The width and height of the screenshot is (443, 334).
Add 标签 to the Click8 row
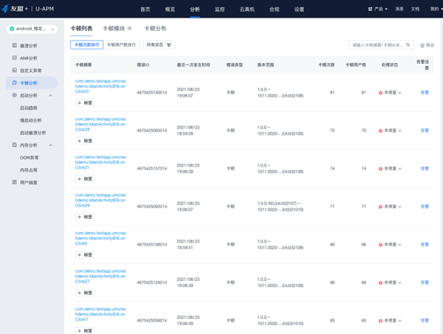click(85, 255)
